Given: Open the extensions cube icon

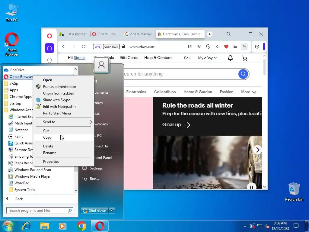Looking at the screenshot, I should (x=257, y=47).
